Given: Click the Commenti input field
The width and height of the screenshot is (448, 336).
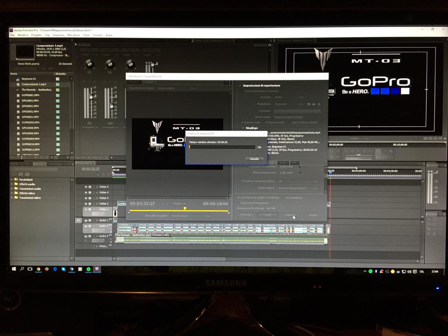Looking at the screenshot, I should point(297,111).
